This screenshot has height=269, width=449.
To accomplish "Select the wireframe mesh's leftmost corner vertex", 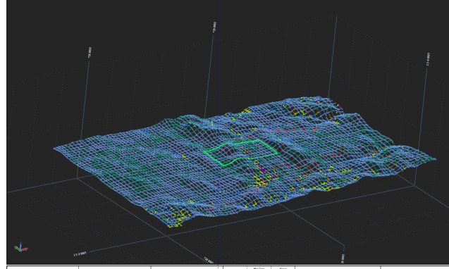I will [x=54, y=148].
